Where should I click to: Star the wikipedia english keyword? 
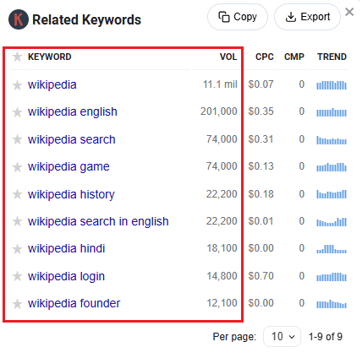(17, 112)
